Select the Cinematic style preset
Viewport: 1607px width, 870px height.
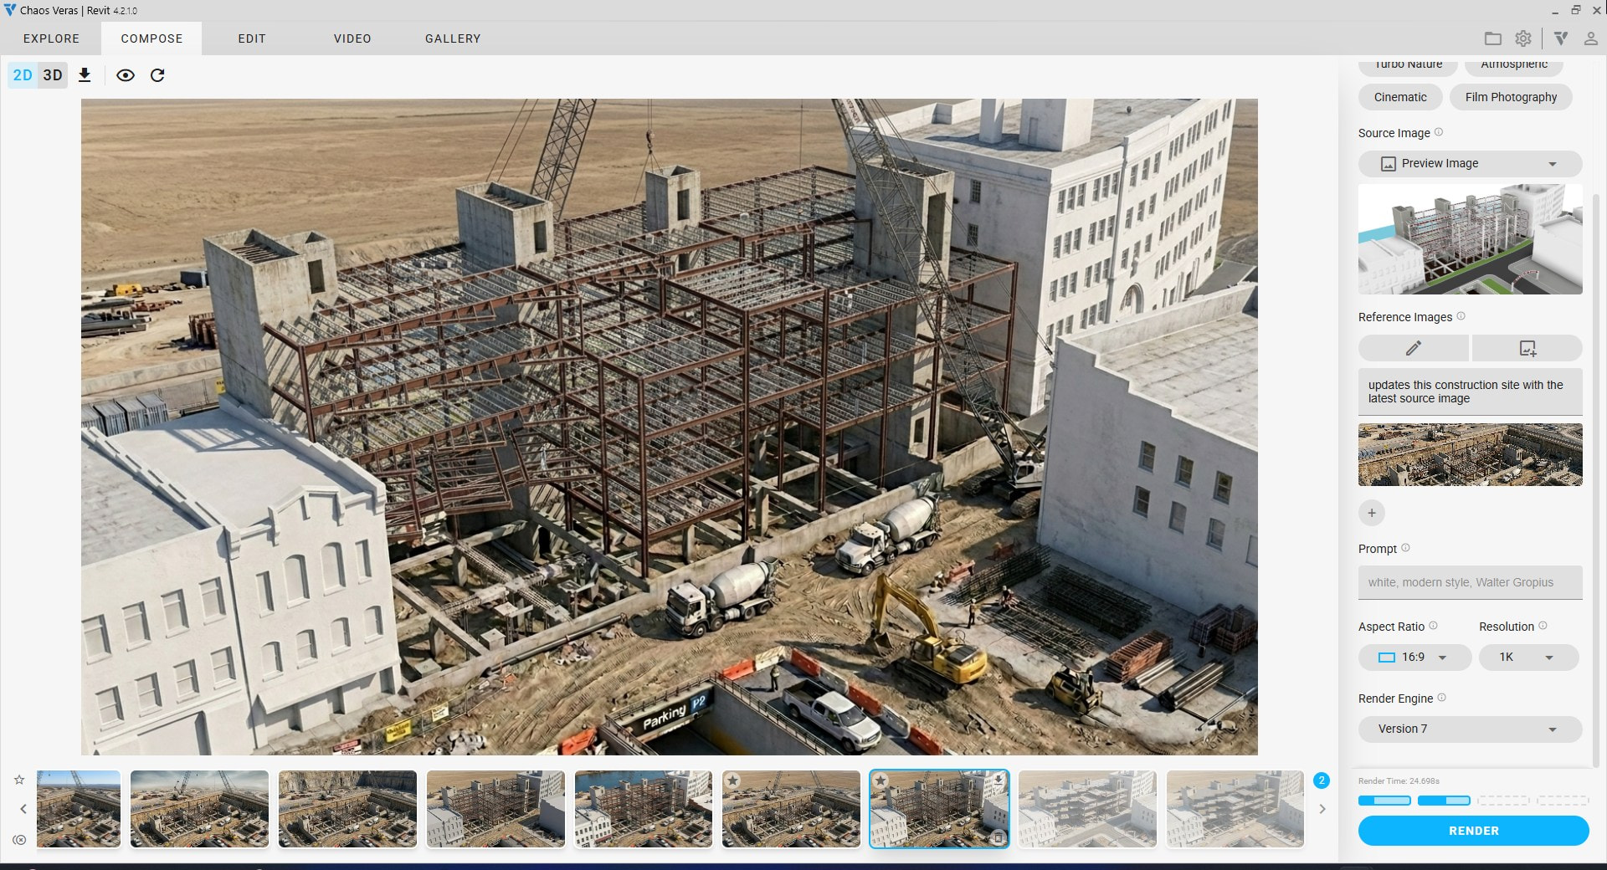click(1399, 97)
